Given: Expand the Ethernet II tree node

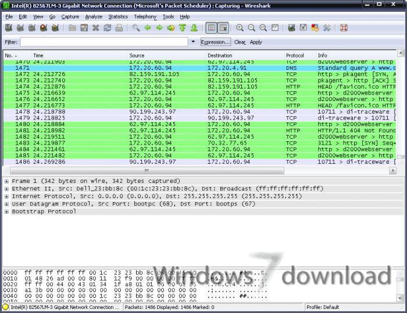Looking at the screenshot, I should click(6, 189).
